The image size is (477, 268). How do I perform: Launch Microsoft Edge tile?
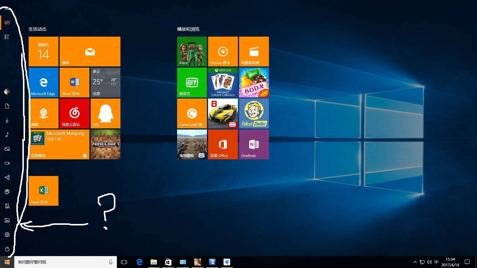point(44,82)
